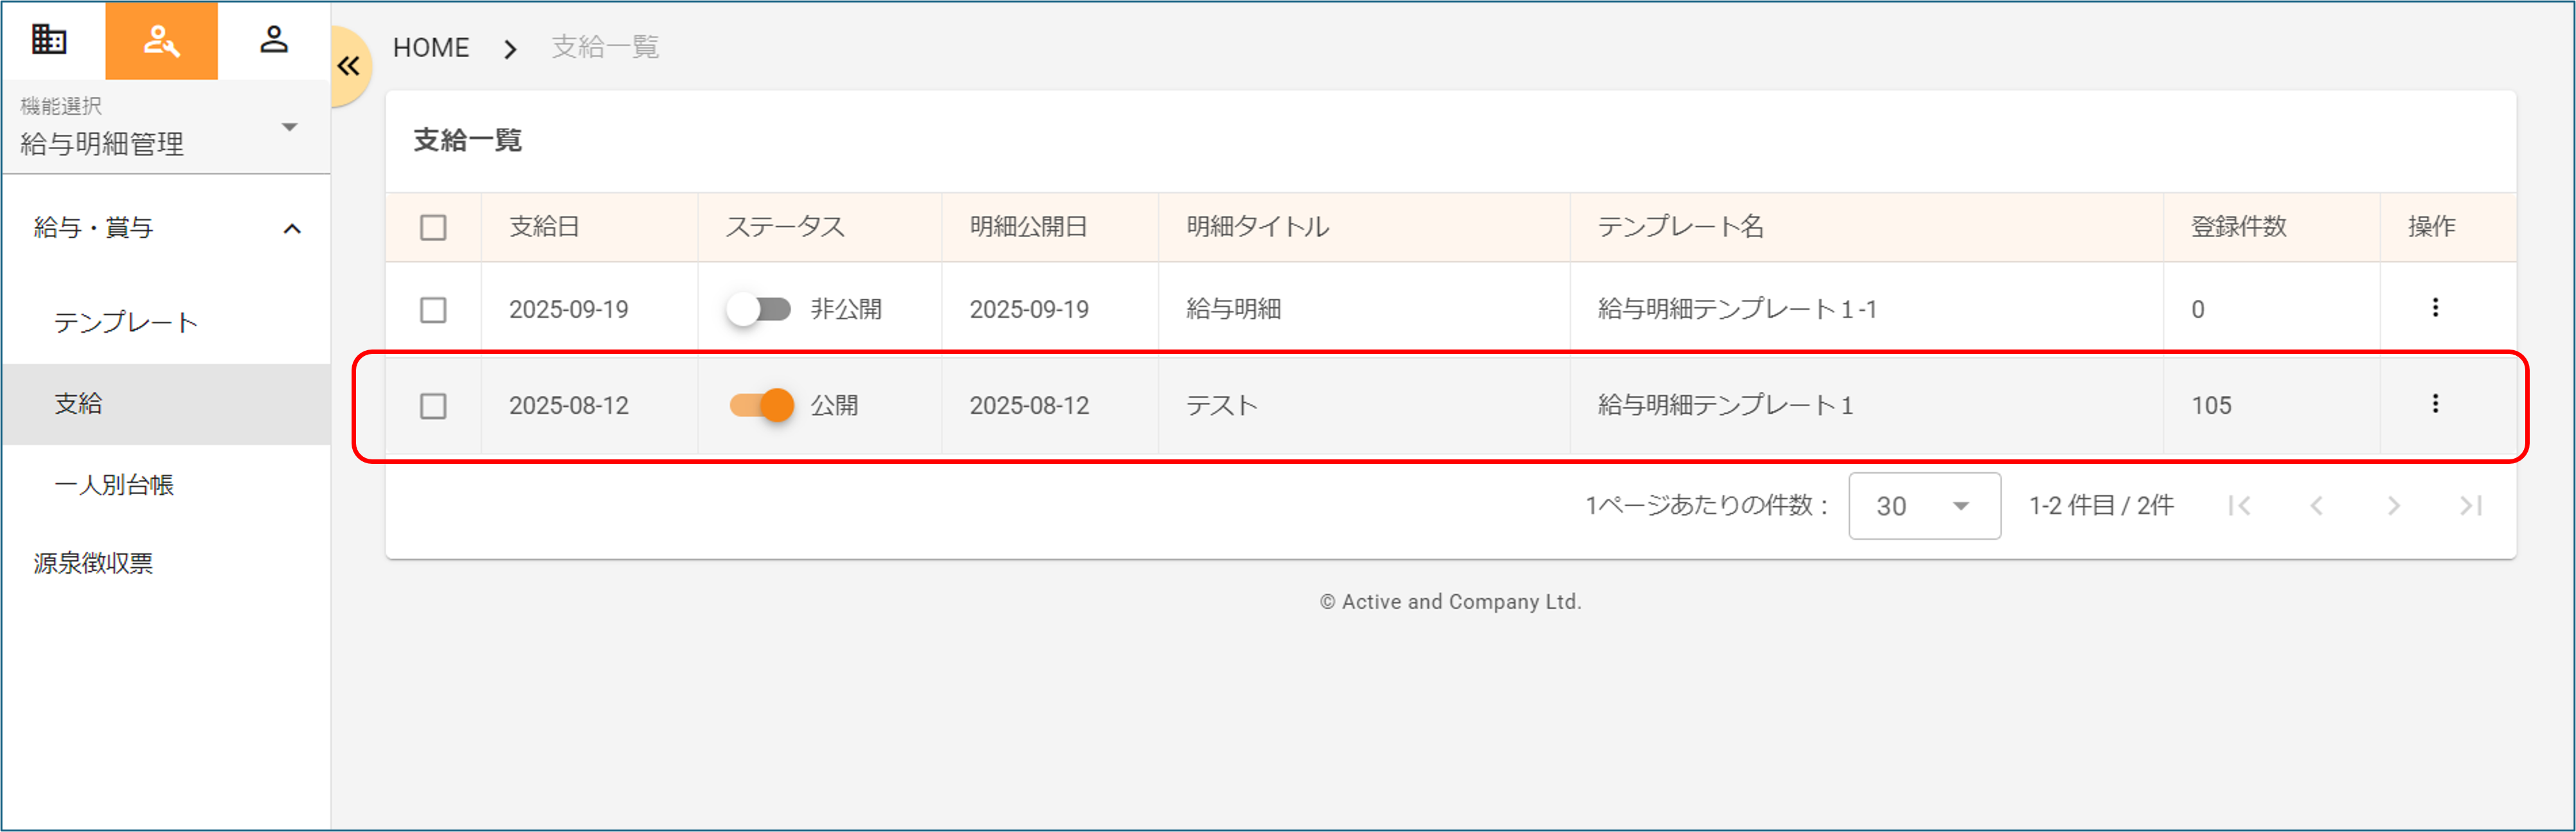This screenshot has height=832, width=2576.
Task: Click HOME breadcrumb link
Action: (x=431, y=47)
